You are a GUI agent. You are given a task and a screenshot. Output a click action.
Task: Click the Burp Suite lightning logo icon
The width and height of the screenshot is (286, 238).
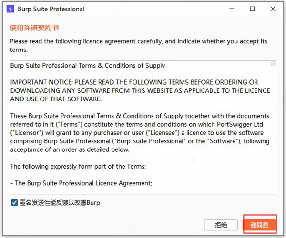tap(10, 9)
